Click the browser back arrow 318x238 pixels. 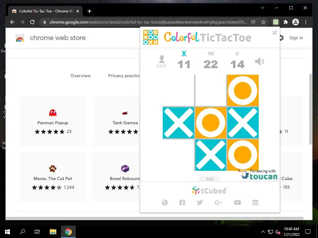point(12,22)
